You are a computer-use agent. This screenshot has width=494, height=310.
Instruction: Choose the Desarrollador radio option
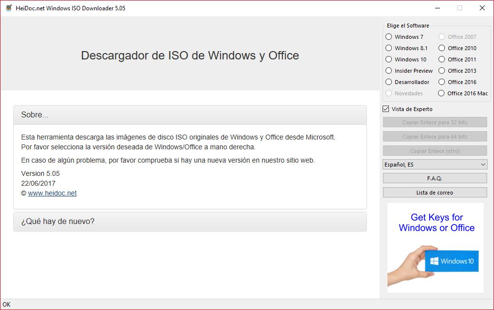[x=408, y=82]
